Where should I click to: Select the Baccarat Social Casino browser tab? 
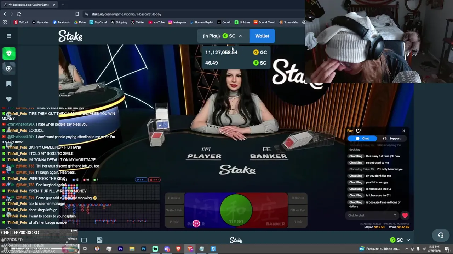(30, 5)
